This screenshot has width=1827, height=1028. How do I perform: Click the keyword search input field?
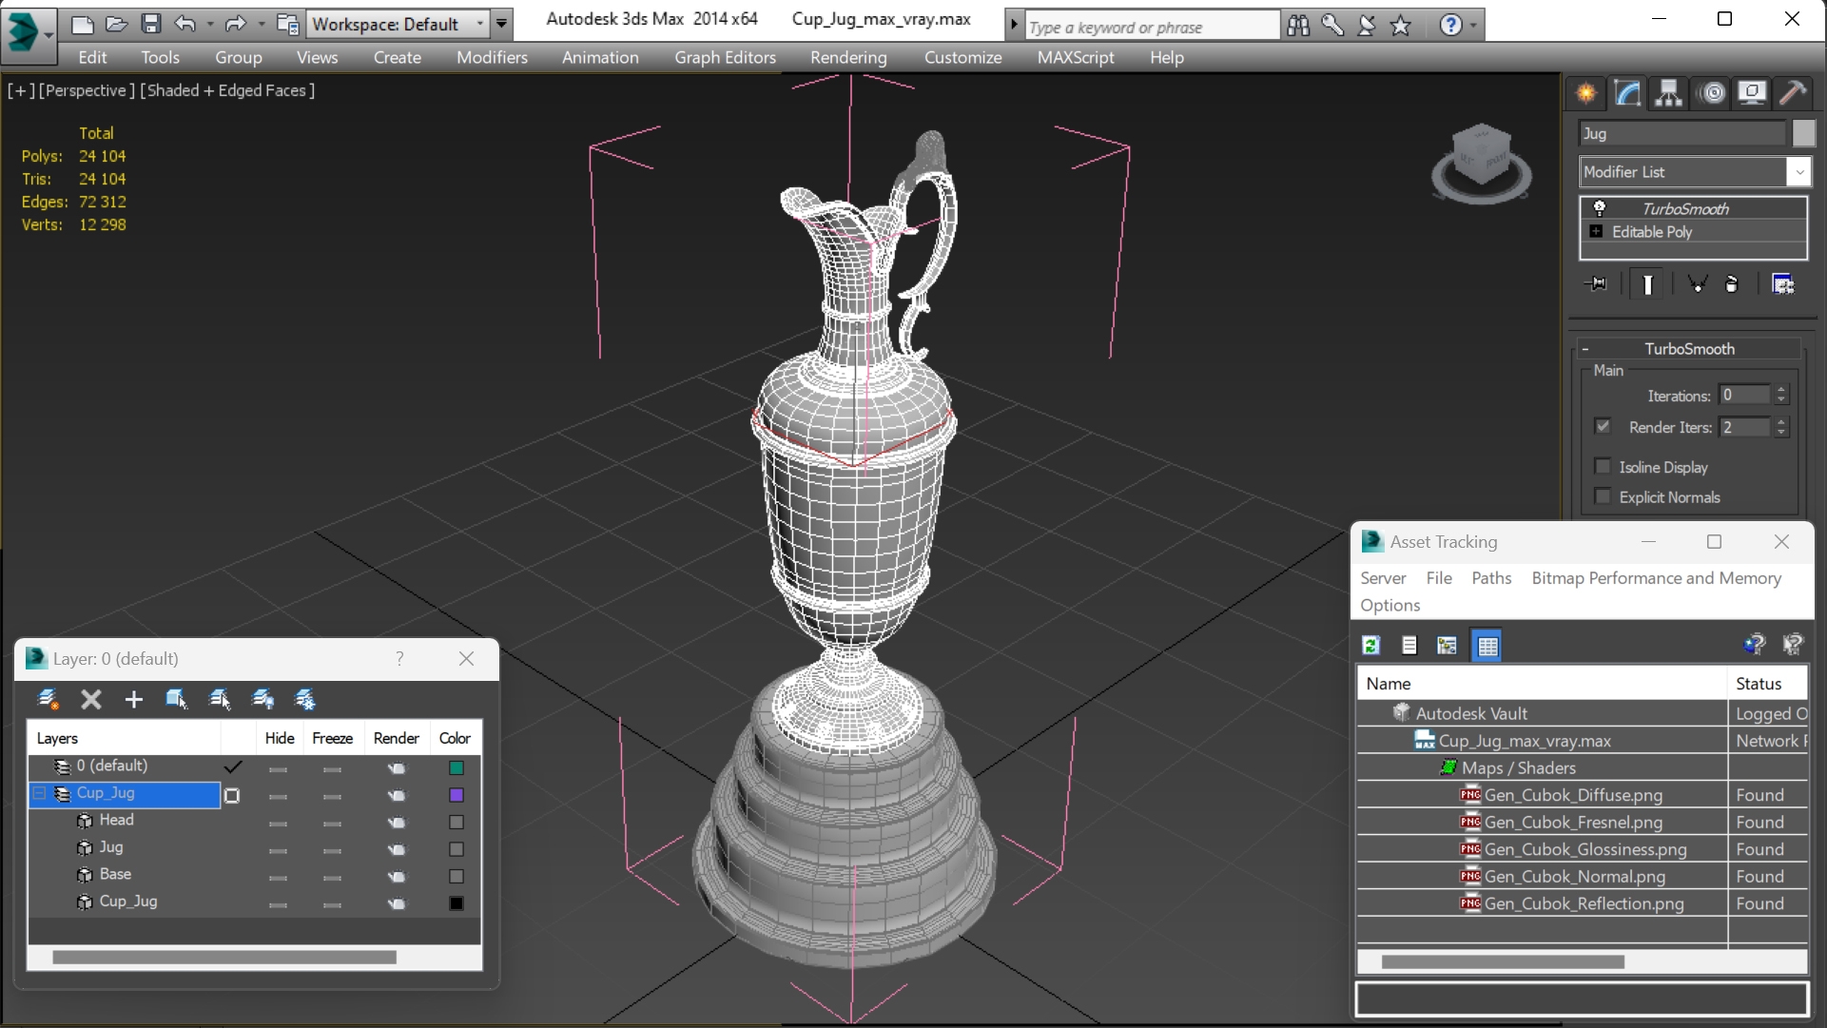[1153, 27]
